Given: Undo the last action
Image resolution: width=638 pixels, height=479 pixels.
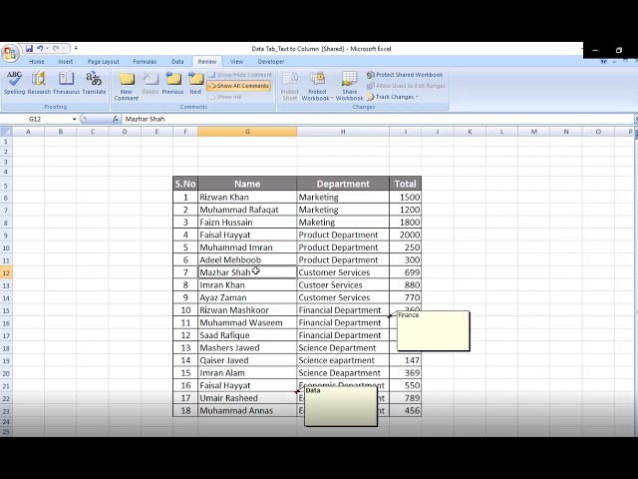Looking at the screenshot, I should tap(40, 49).
